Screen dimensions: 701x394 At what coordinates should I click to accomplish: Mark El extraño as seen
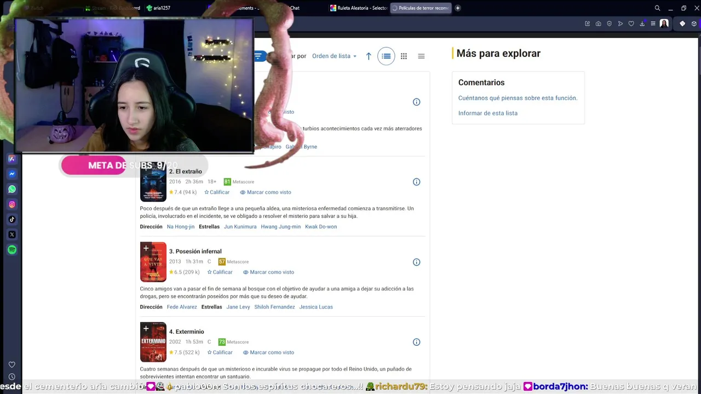266,192
